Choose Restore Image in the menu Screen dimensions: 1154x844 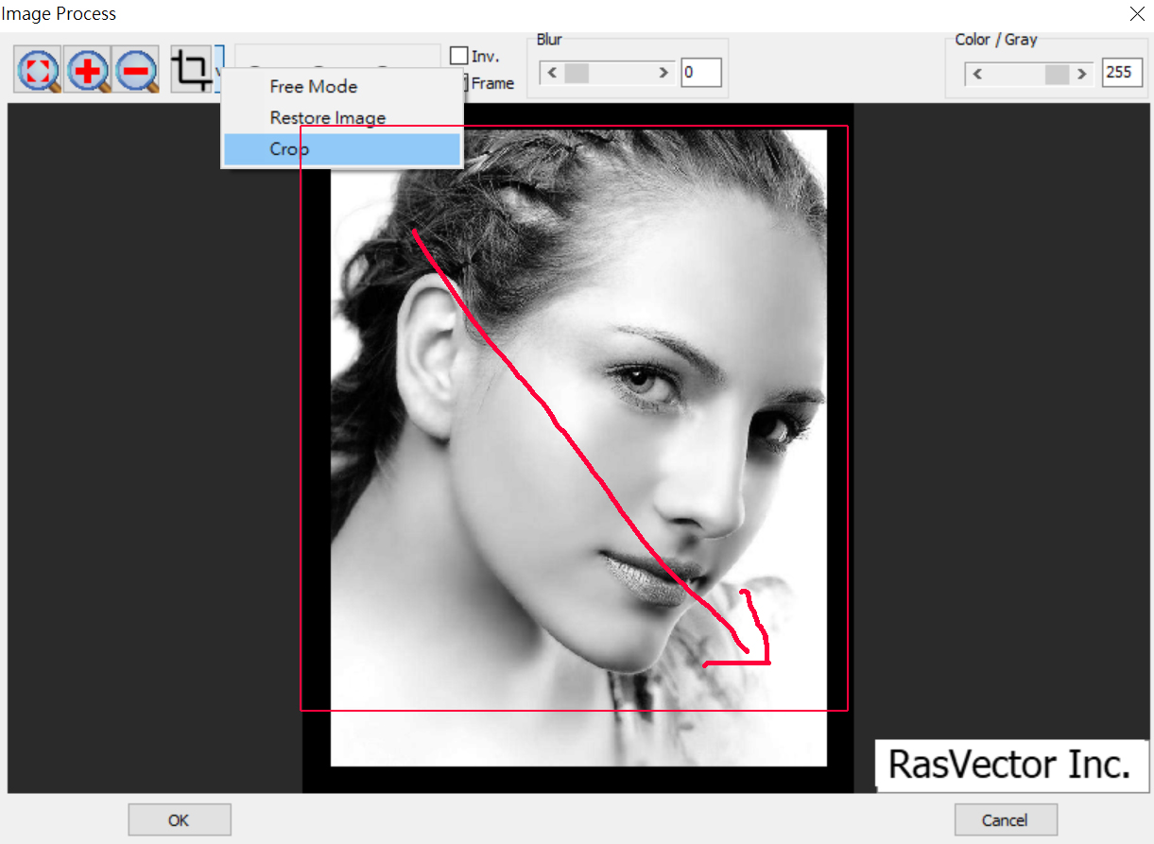coord(328,117)
